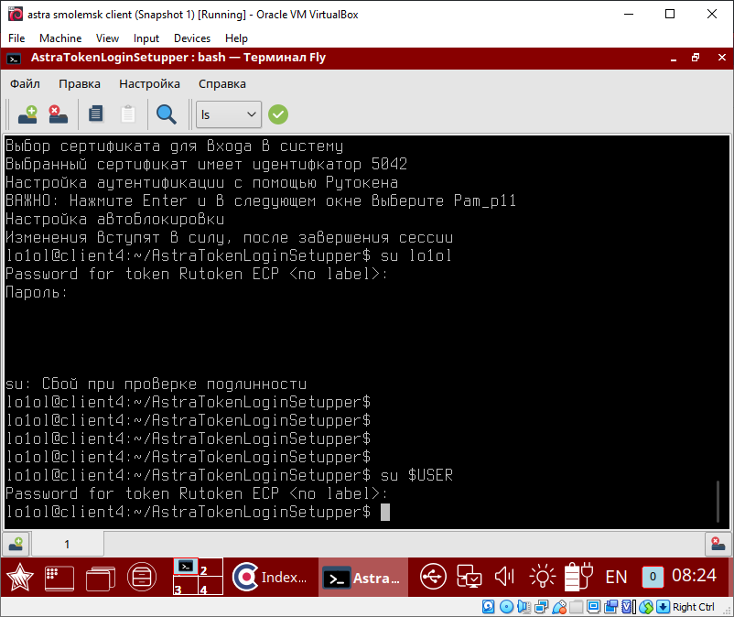Image resolution: width=734 pixels, height=617 pixels.
Task: Open the blue 0 tray indicator
Action: point(653,578)
